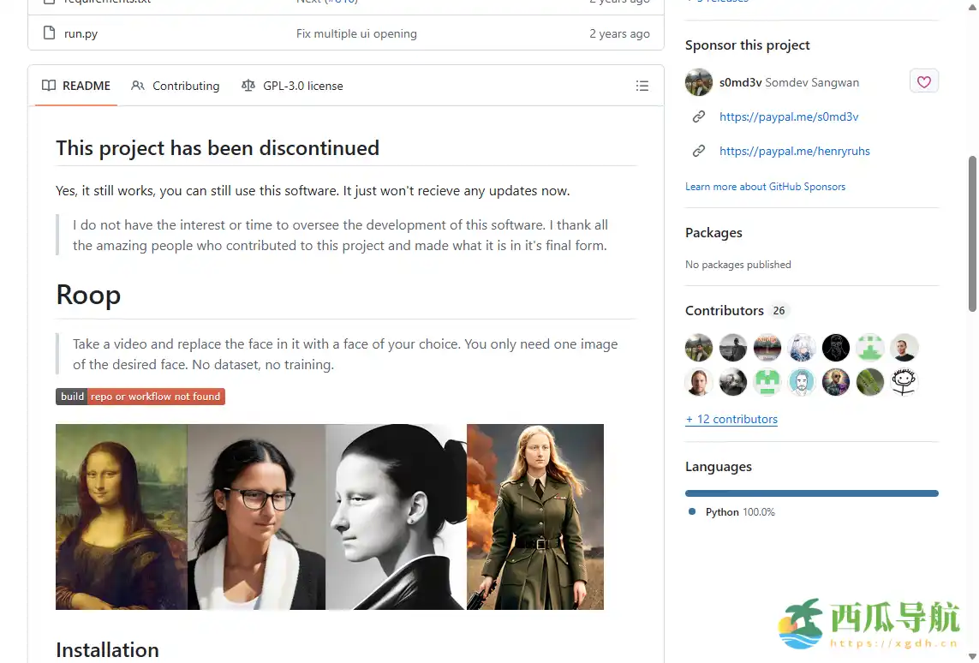
Task: Switch to the README tab
Action: (x=76, y=86)
